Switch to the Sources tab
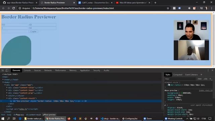Image resolution: width=215 pixels, height=121 pixels. [37, 70]
